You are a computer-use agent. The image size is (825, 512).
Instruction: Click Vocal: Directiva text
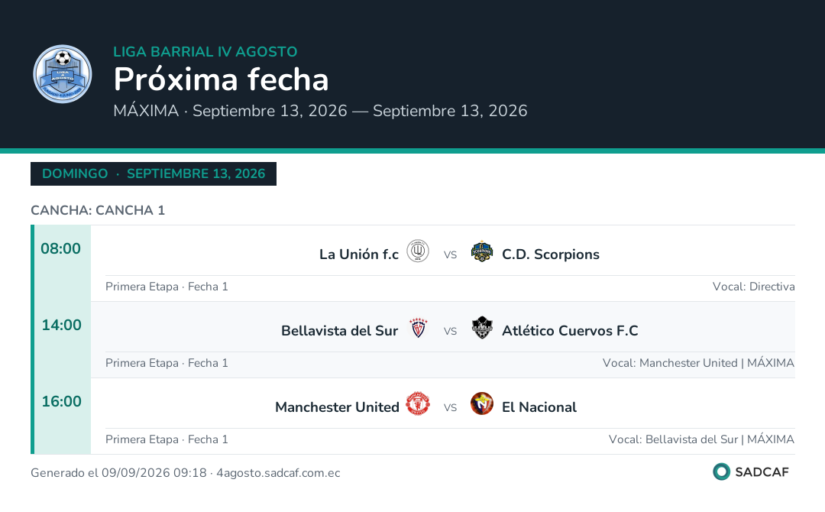point(753,287)
